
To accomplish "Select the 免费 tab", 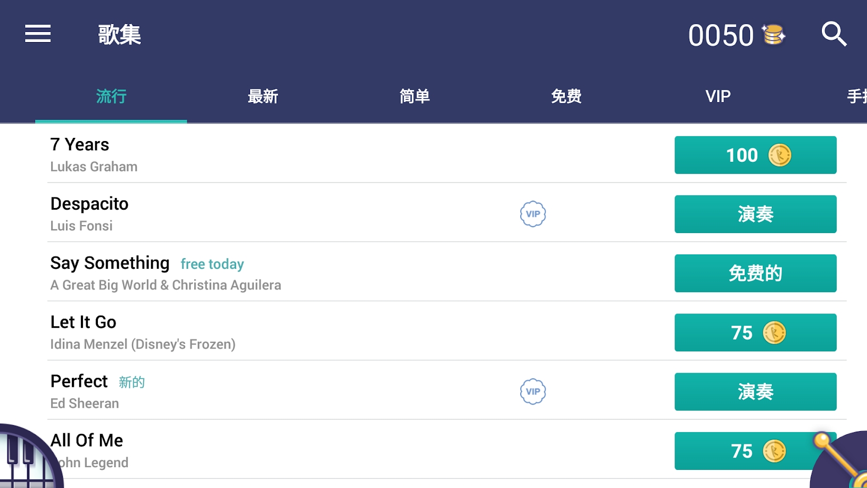I will pyautogui.click(x=566, y=96).
